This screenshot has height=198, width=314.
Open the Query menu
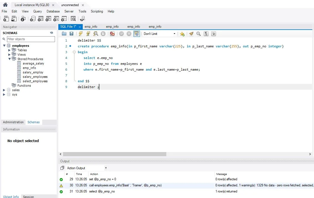pos(37,11)
